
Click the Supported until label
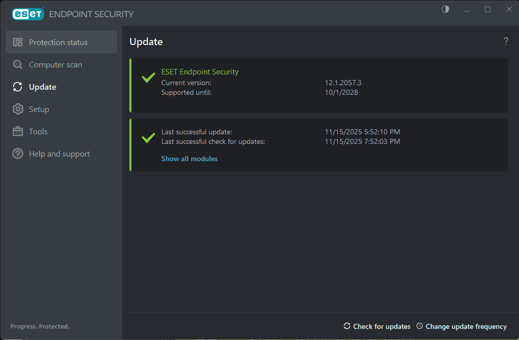186,92
